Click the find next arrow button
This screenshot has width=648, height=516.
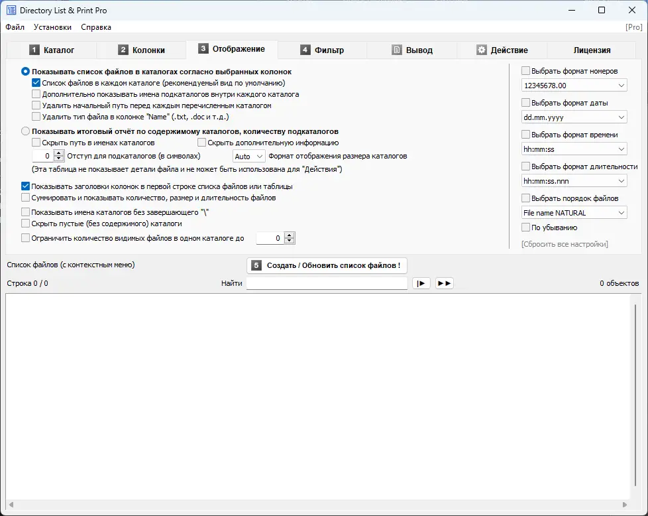point(421,283)
